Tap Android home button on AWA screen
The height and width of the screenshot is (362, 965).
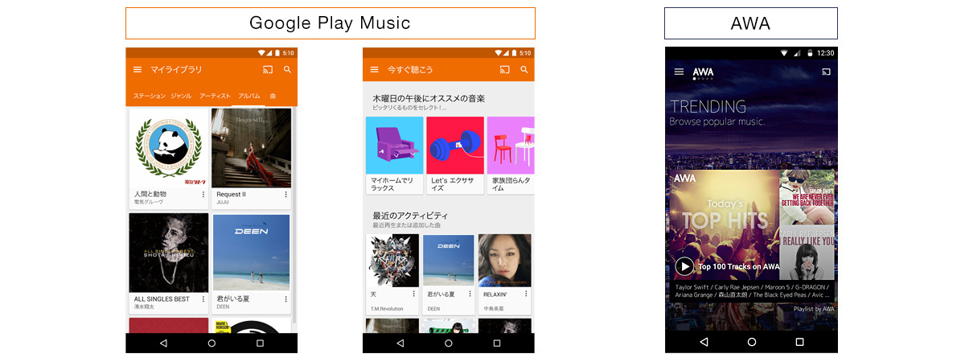(x=752, y=342)
